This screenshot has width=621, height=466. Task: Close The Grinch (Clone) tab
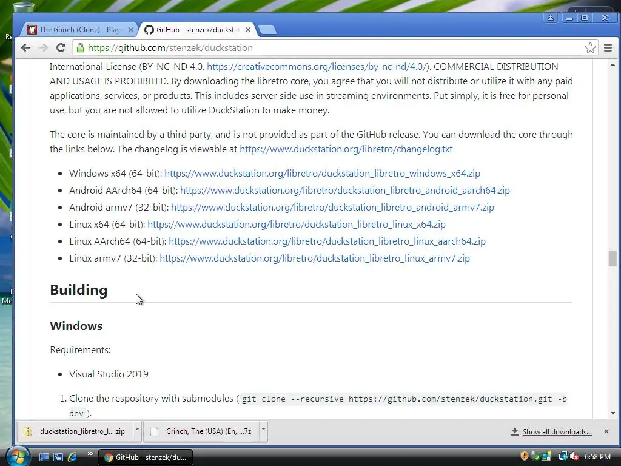(x=131, y=30)
